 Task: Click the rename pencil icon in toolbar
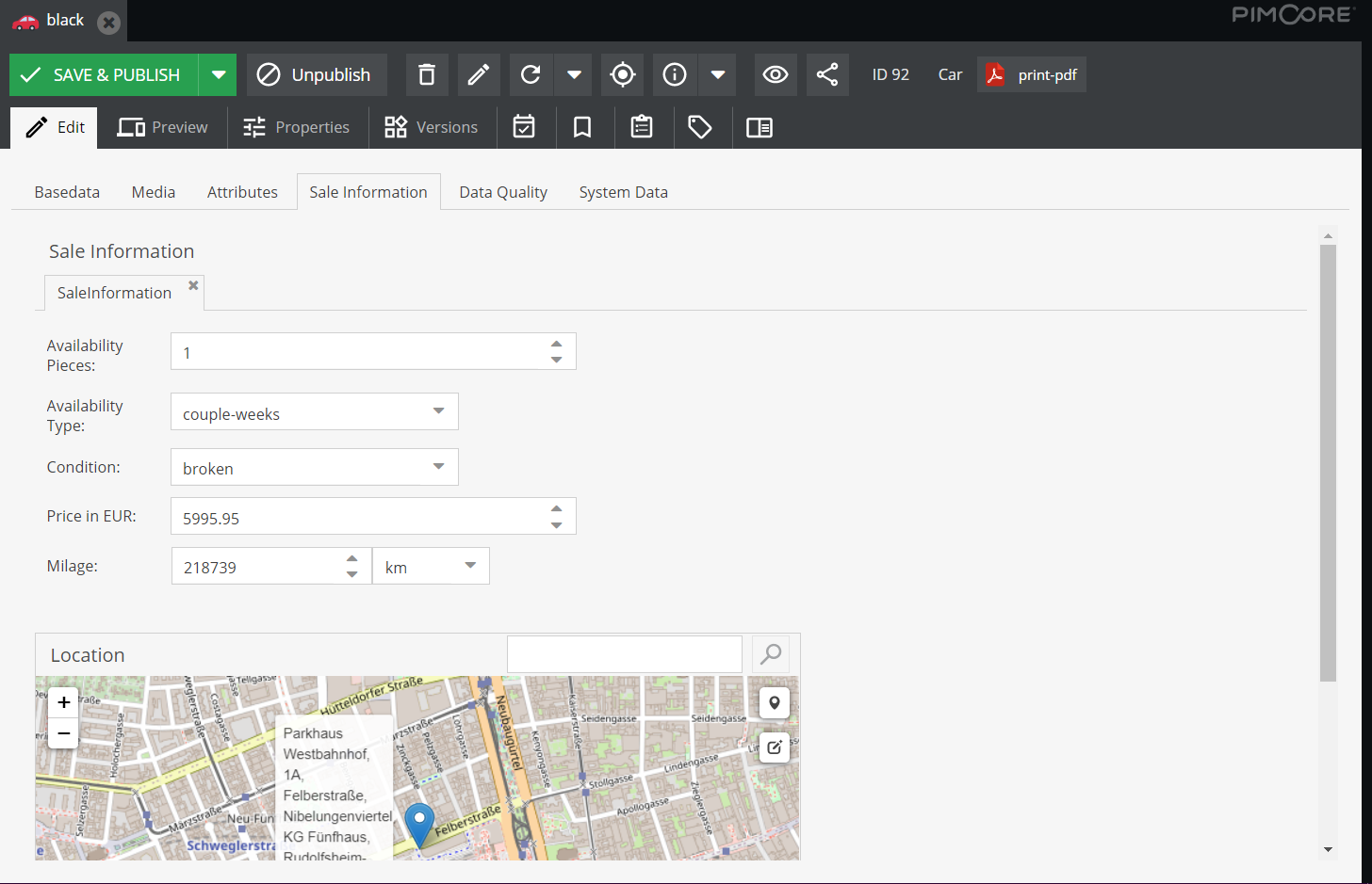pyautogui.click(x=479, y=74)
